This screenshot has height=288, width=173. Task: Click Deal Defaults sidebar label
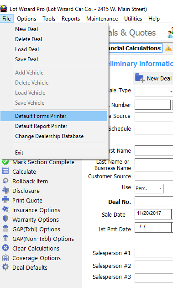point(30,267)
